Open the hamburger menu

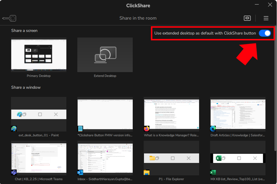tap(266, 18)
